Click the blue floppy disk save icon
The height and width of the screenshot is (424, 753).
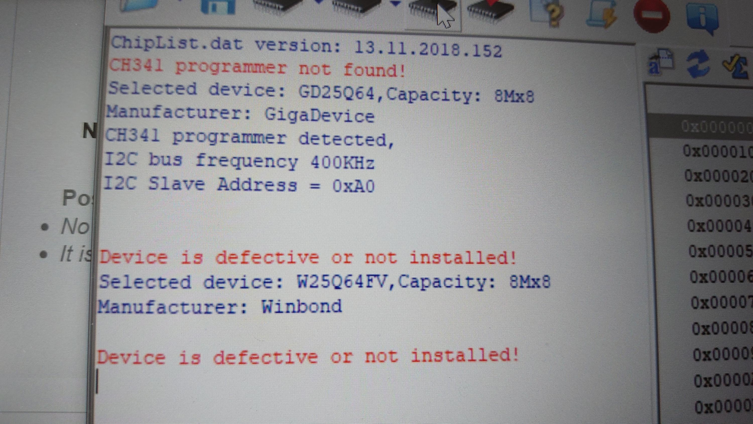[218, 6]
